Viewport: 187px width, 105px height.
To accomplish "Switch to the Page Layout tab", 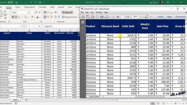I will [29, 7].
